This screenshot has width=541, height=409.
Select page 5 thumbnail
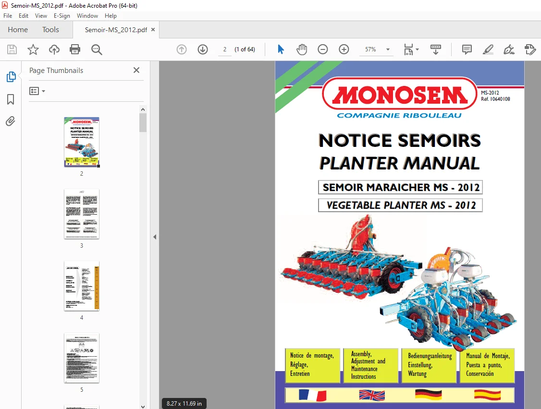click(82, 358)
